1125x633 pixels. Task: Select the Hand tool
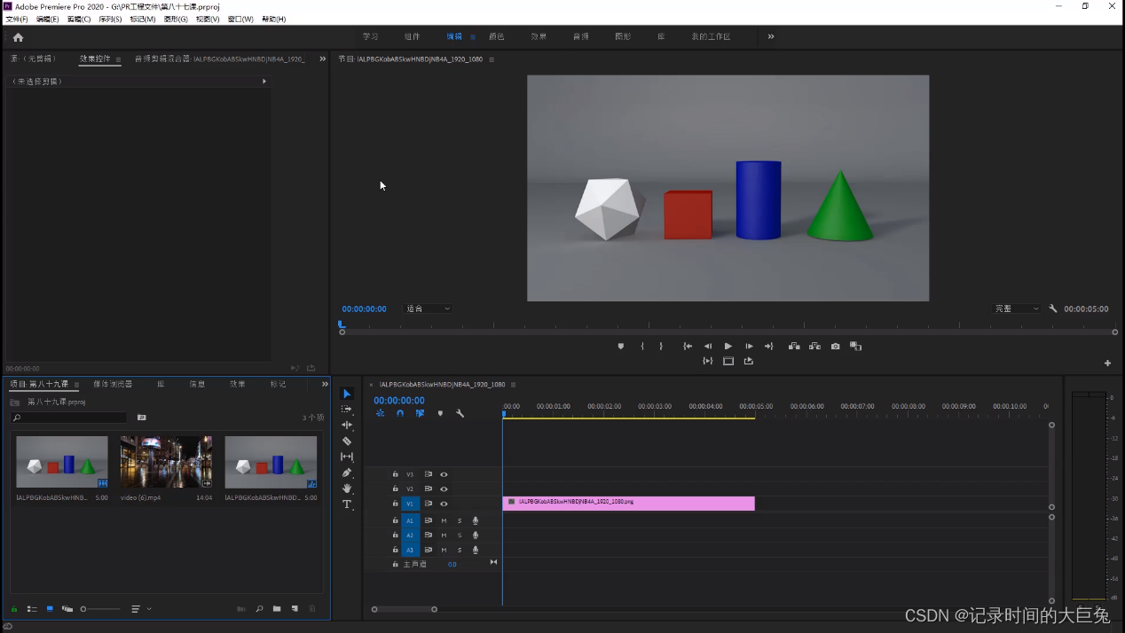click(347, 488)
